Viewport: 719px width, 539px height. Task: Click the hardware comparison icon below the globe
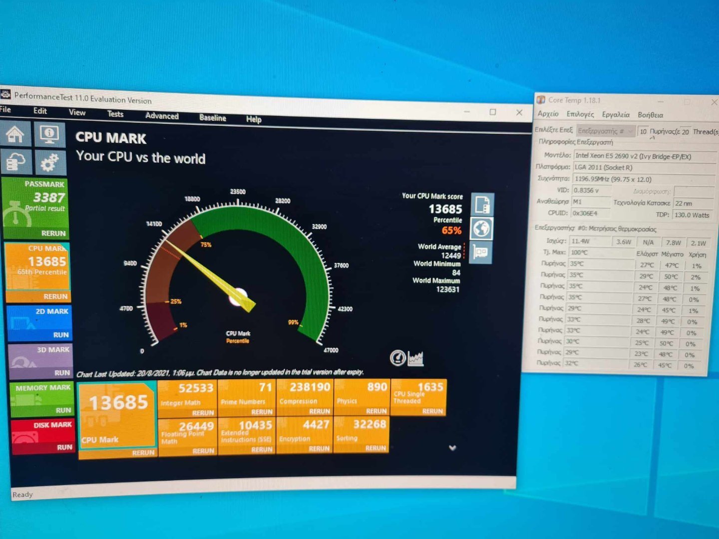[481, 252]
